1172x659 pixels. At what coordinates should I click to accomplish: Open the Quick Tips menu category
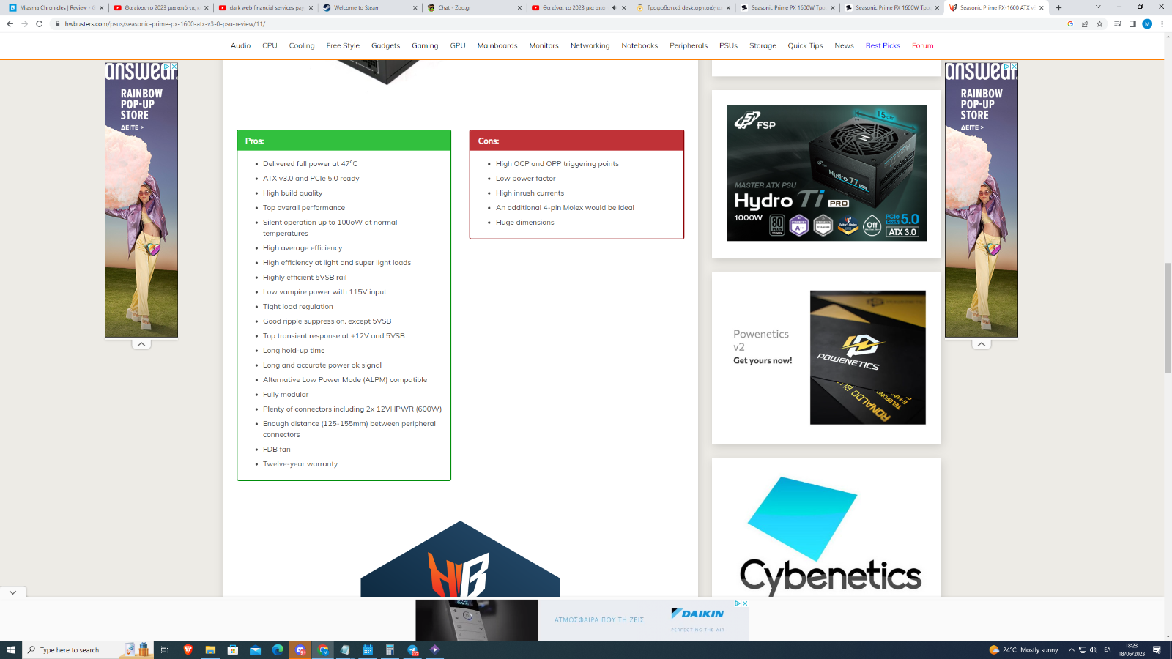click(805, 45)
